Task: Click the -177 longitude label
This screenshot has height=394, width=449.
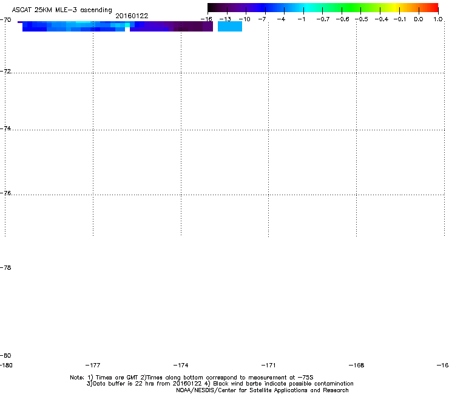Action: click(x=93, y=365)
